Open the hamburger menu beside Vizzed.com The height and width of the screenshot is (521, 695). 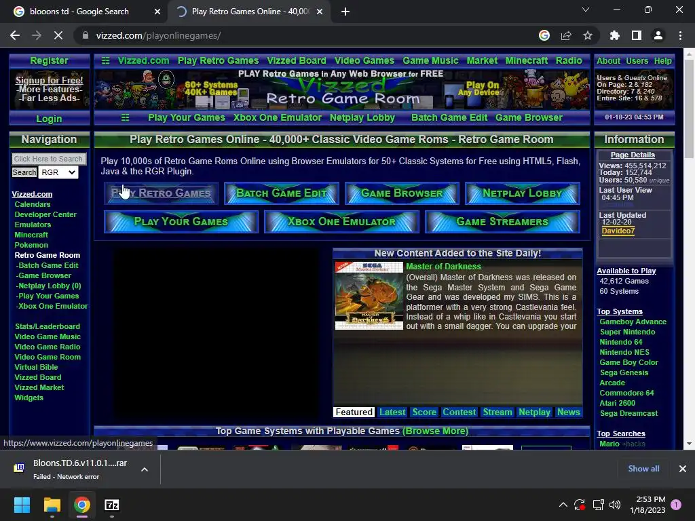click(x=105, y=60)
